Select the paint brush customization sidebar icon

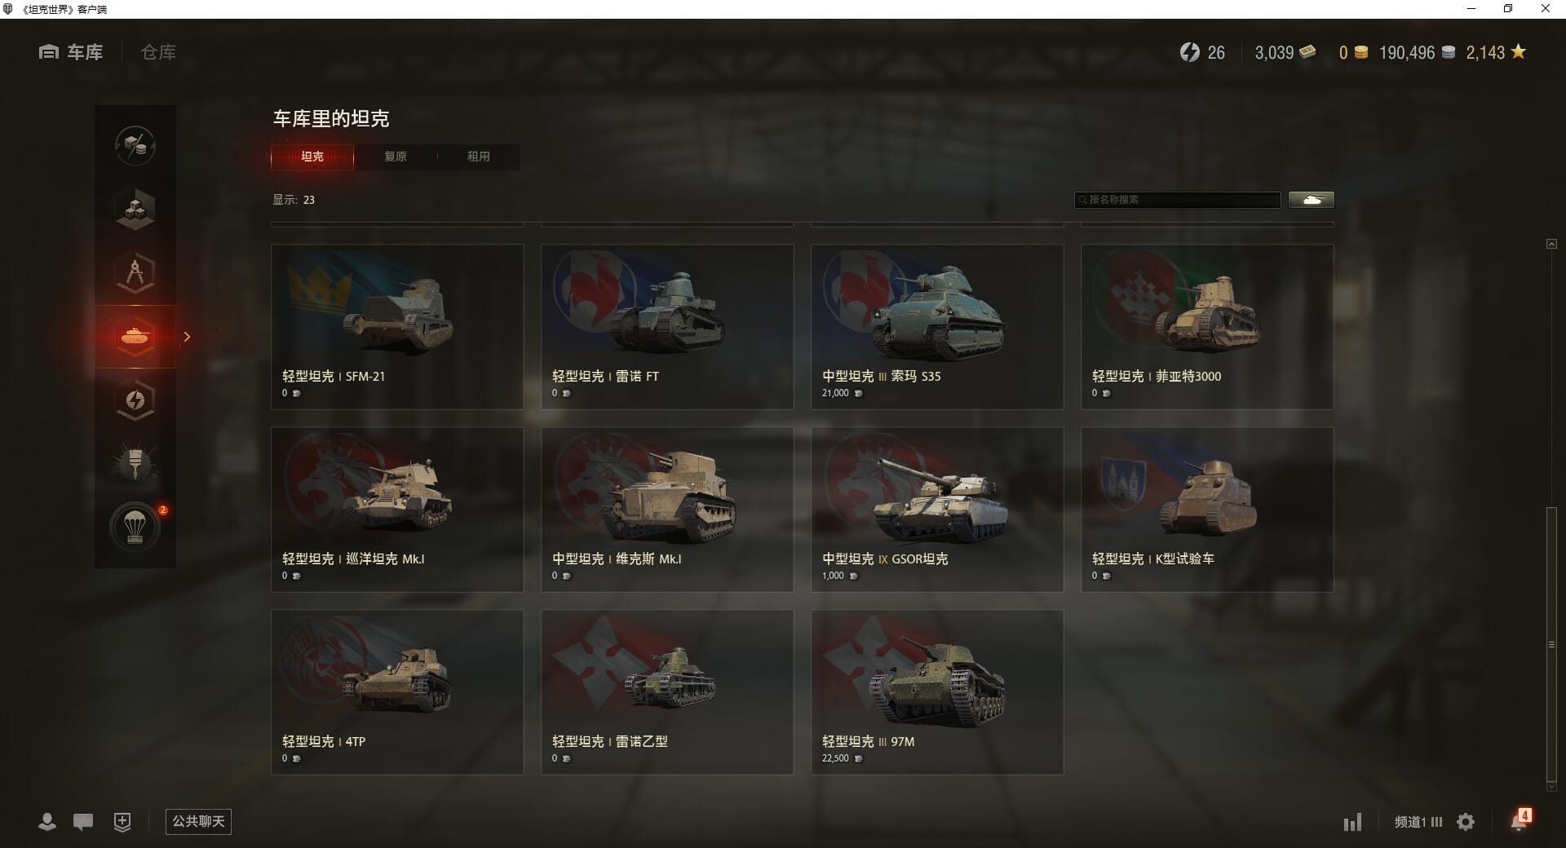click(135, 464)
